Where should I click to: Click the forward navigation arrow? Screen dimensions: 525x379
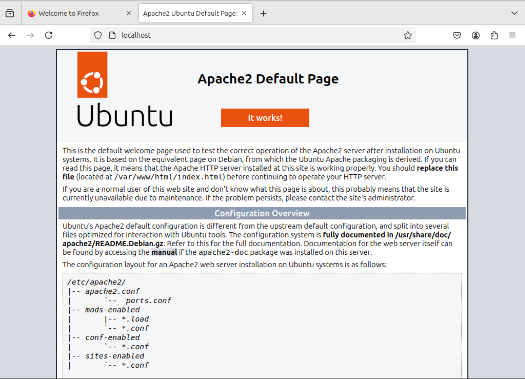30,35
